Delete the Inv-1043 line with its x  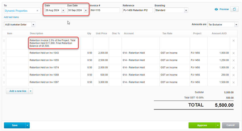click(x=233, y=53)
